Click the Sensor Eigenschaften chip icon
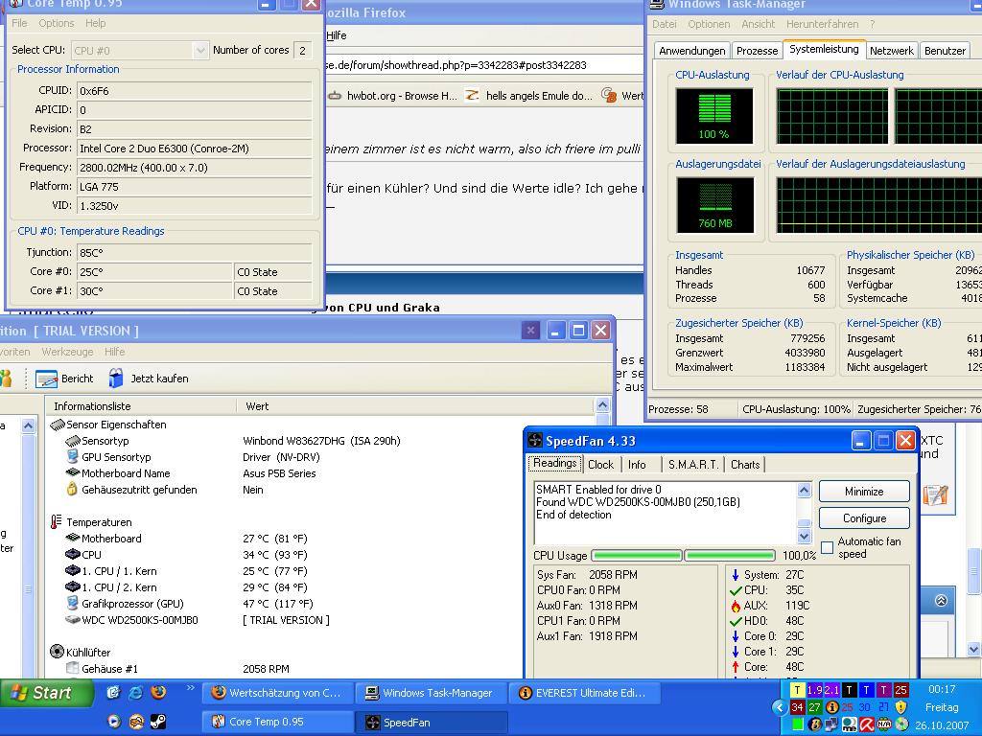Screen dimensions: 982x736 [x=58, y=425]
